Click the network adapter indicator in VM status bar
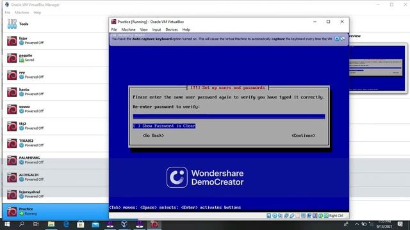 coord(286,216)
